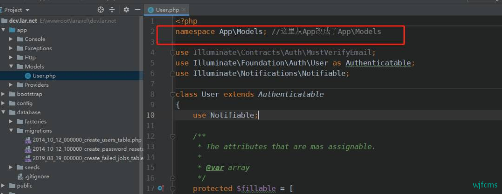Collapse the Models folder arrow
The height and width of the screenshot is (194, 502).
[11, 66]
